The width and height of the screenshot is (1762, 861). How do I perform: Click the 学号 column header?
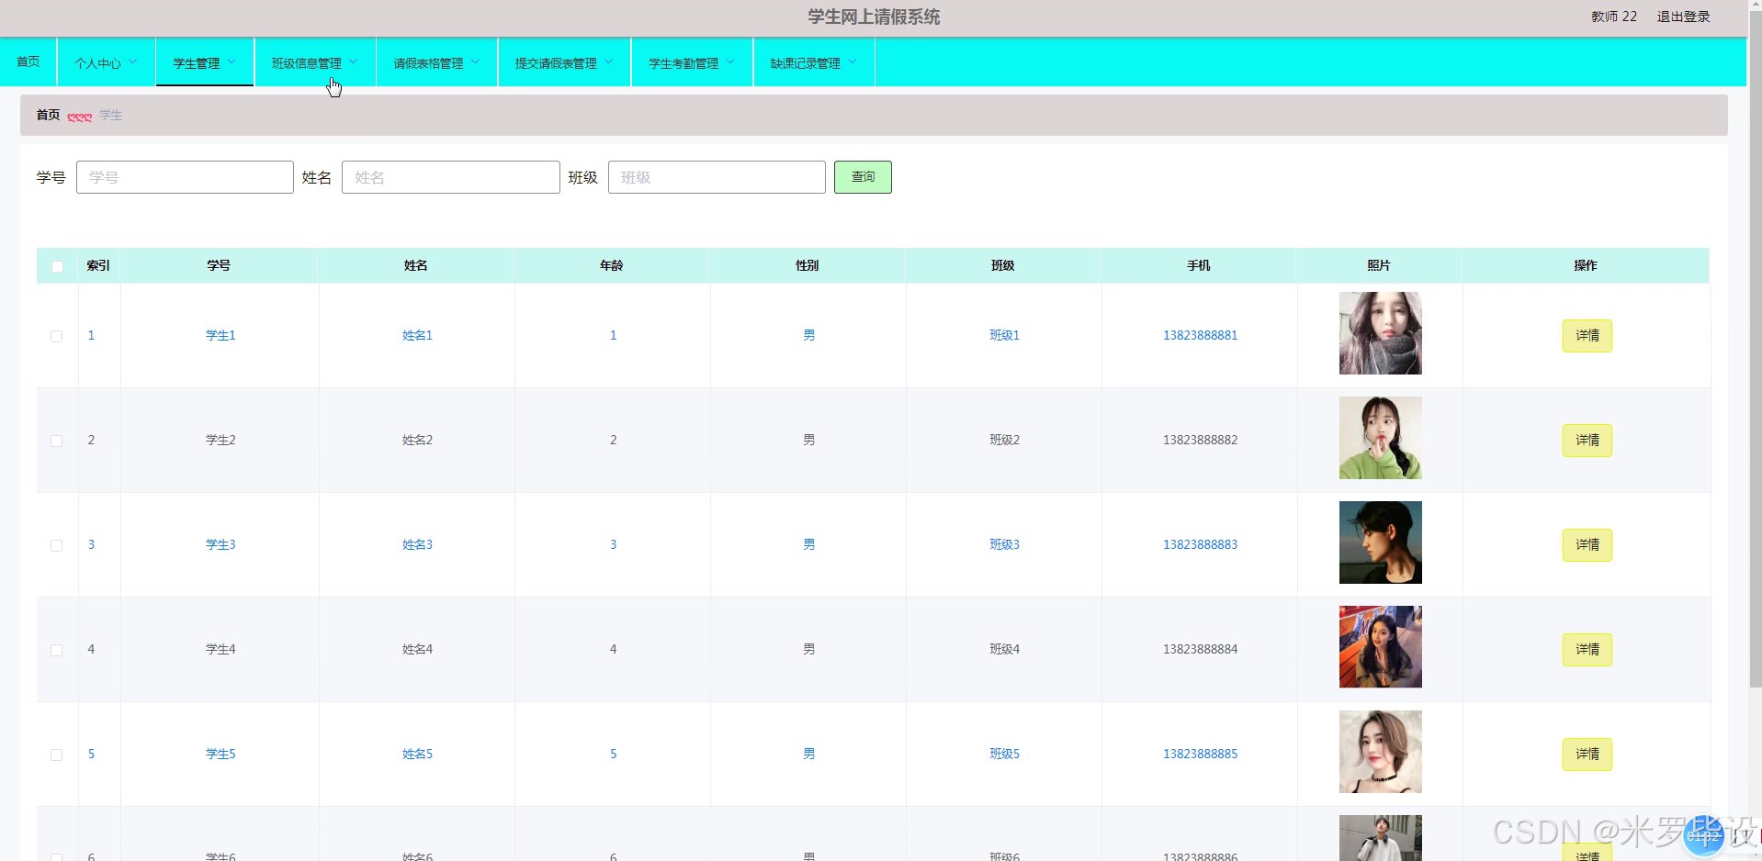[219, 265]
